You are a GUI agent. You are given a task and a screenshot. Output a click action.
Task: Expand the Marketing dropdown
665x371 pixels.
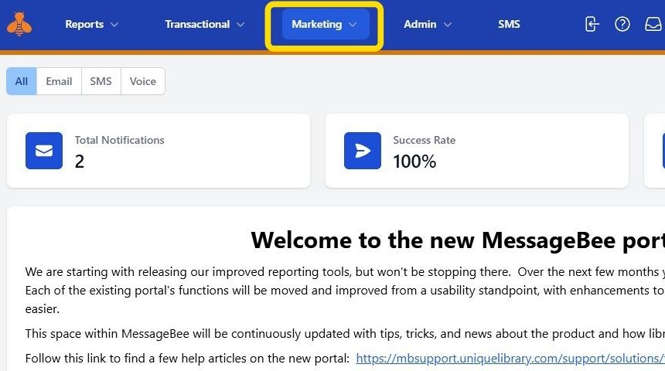(324, 24)
